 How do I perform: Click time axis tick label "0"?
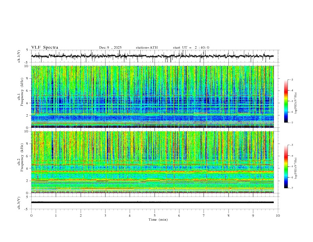(x=31, y=216)
